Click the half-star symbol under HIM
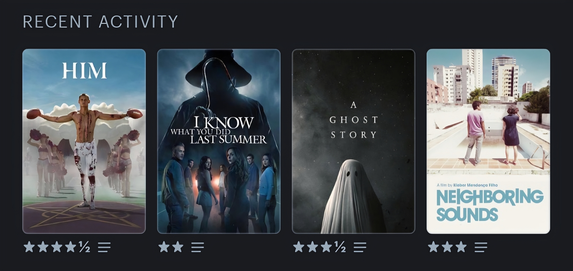 point(84,247)
